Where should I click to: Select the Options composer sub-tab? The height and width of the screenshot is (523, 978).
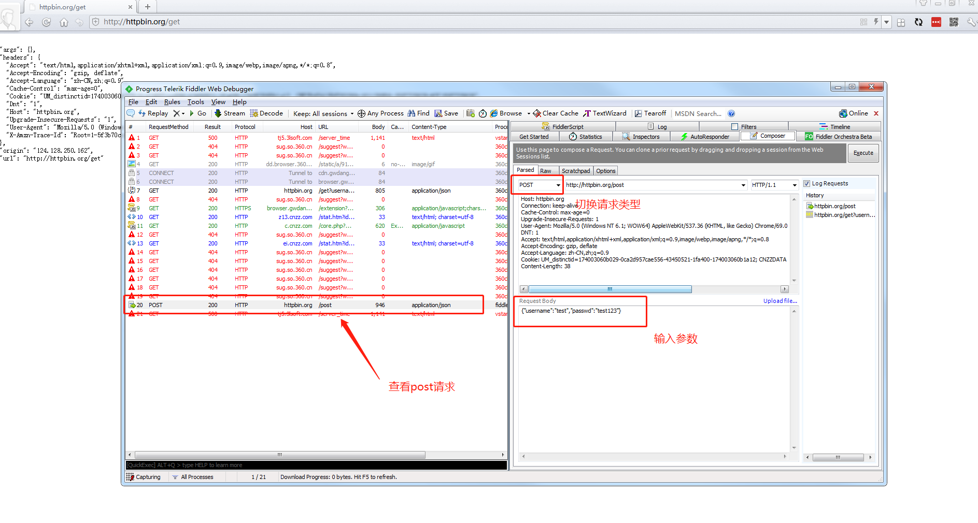tap(606, 171)
